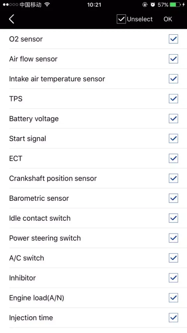Uncheck the TPS checkbox
This screenshot has width=187, height=333.
pos(173,99)
